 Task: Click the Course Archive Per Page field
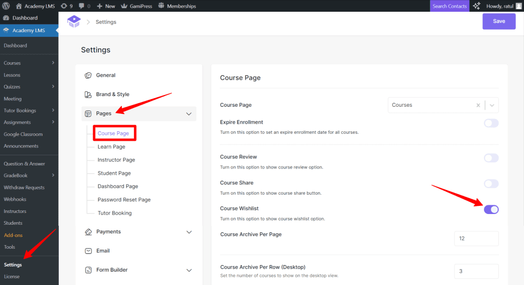point(476,239)
